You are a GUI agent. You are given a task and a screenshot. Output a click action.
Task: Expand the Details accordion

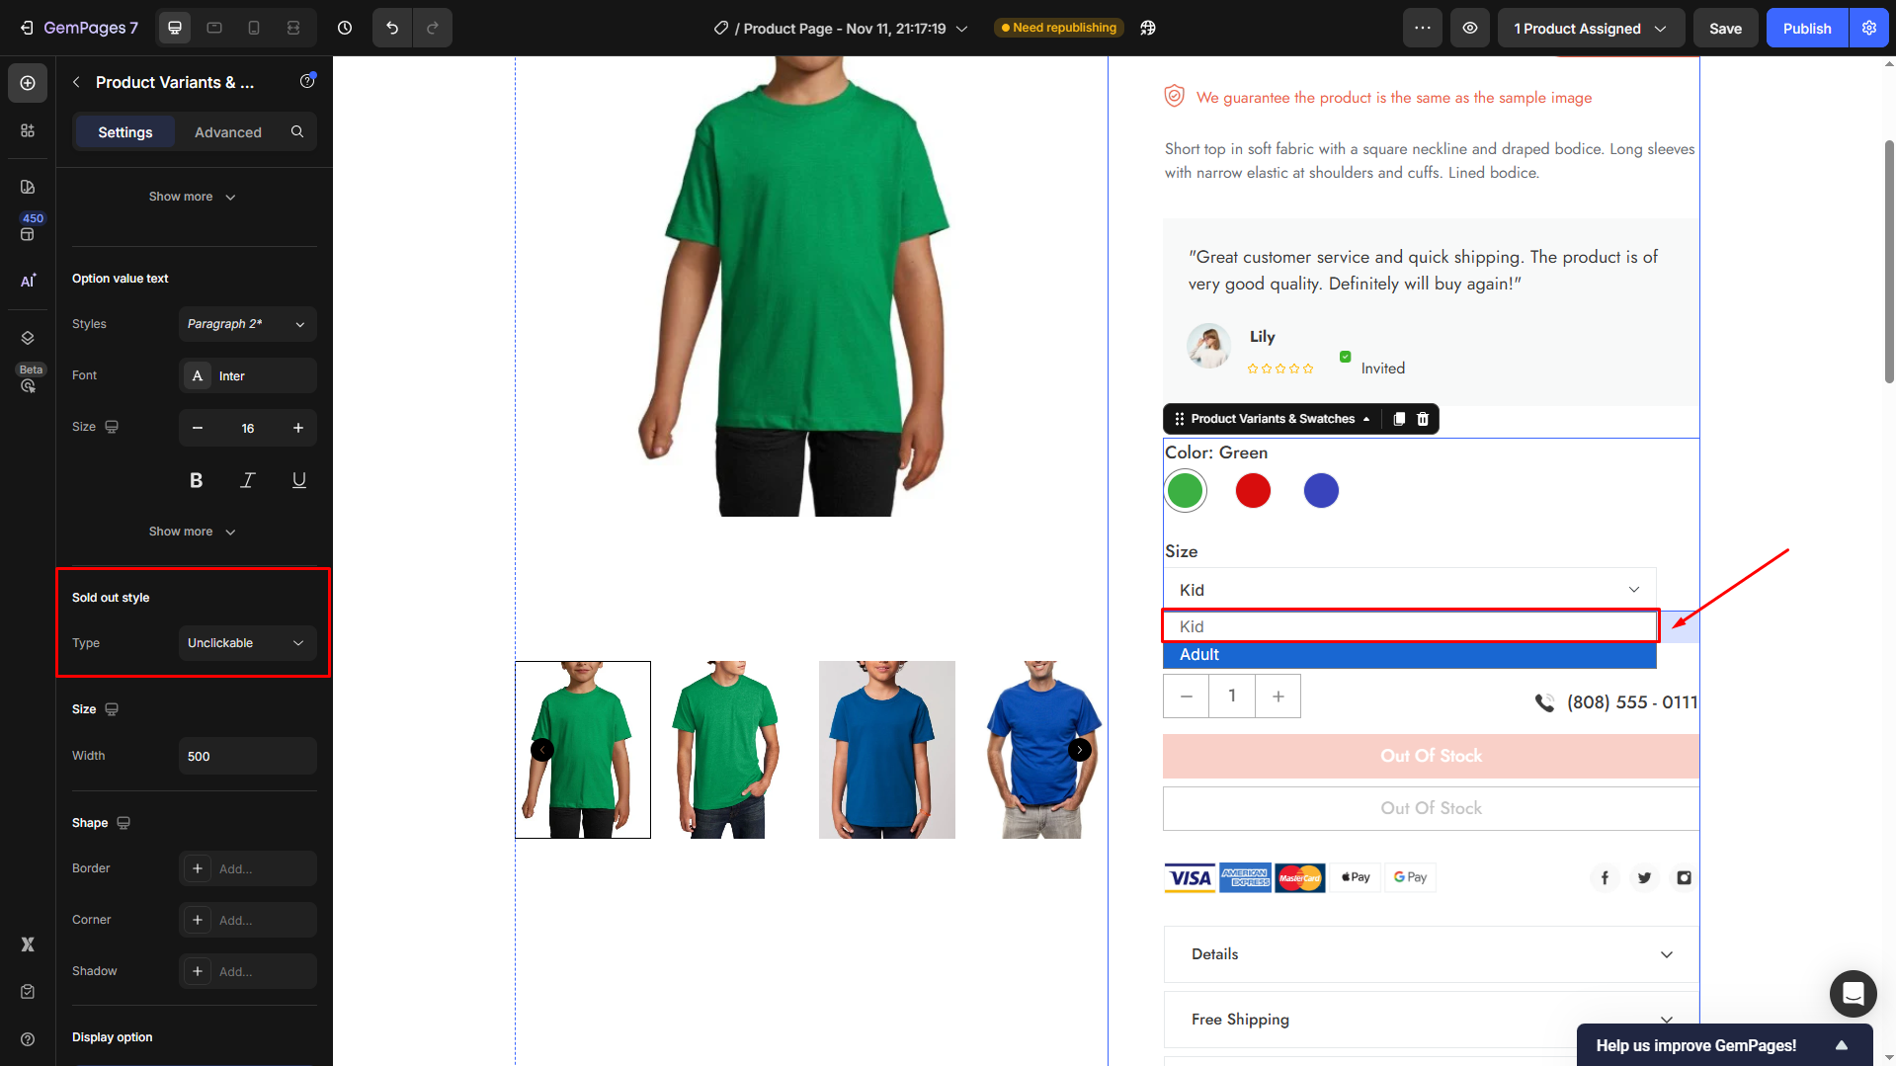point(1431,954)
